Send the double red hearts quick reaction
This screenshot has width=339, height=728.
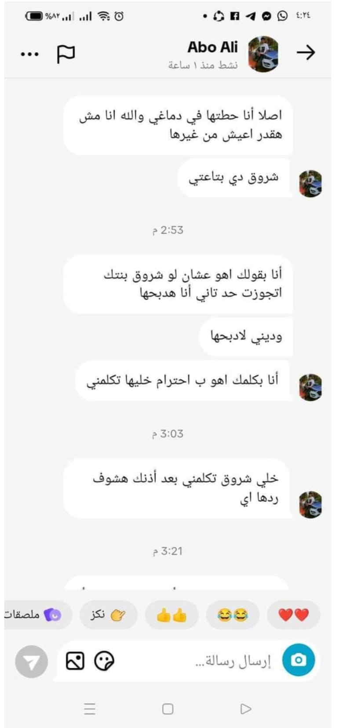[294, 615]
